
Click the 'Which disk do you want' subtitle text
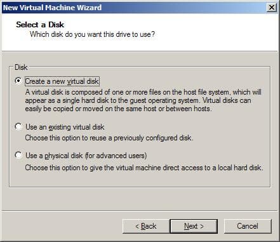point(92,34)
